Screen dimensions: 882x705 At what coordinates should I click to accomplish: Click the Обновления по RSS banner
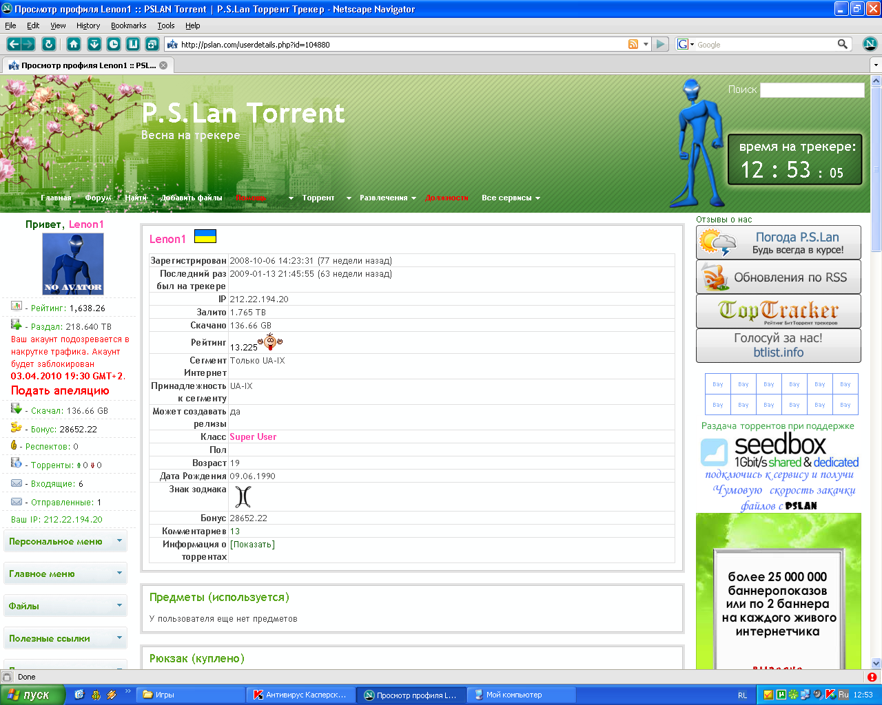(779, 277)
